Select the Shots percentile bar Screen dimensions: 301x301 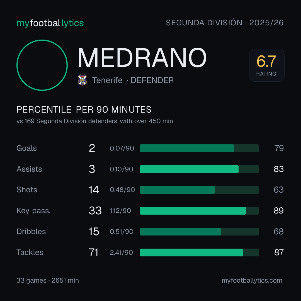point(199,190)
